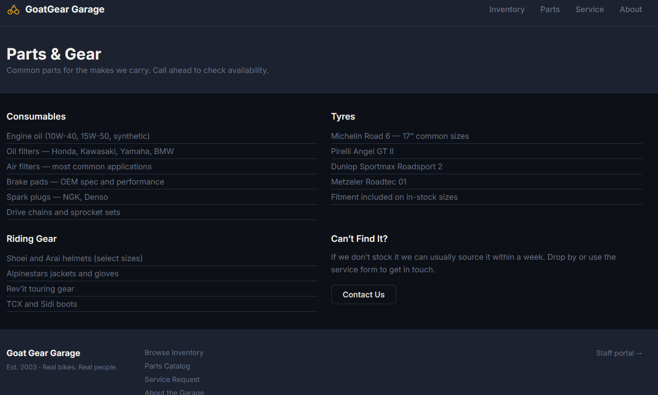Select Drive chains and sprocket sets row
658x395 pixels.
[162, 212]
